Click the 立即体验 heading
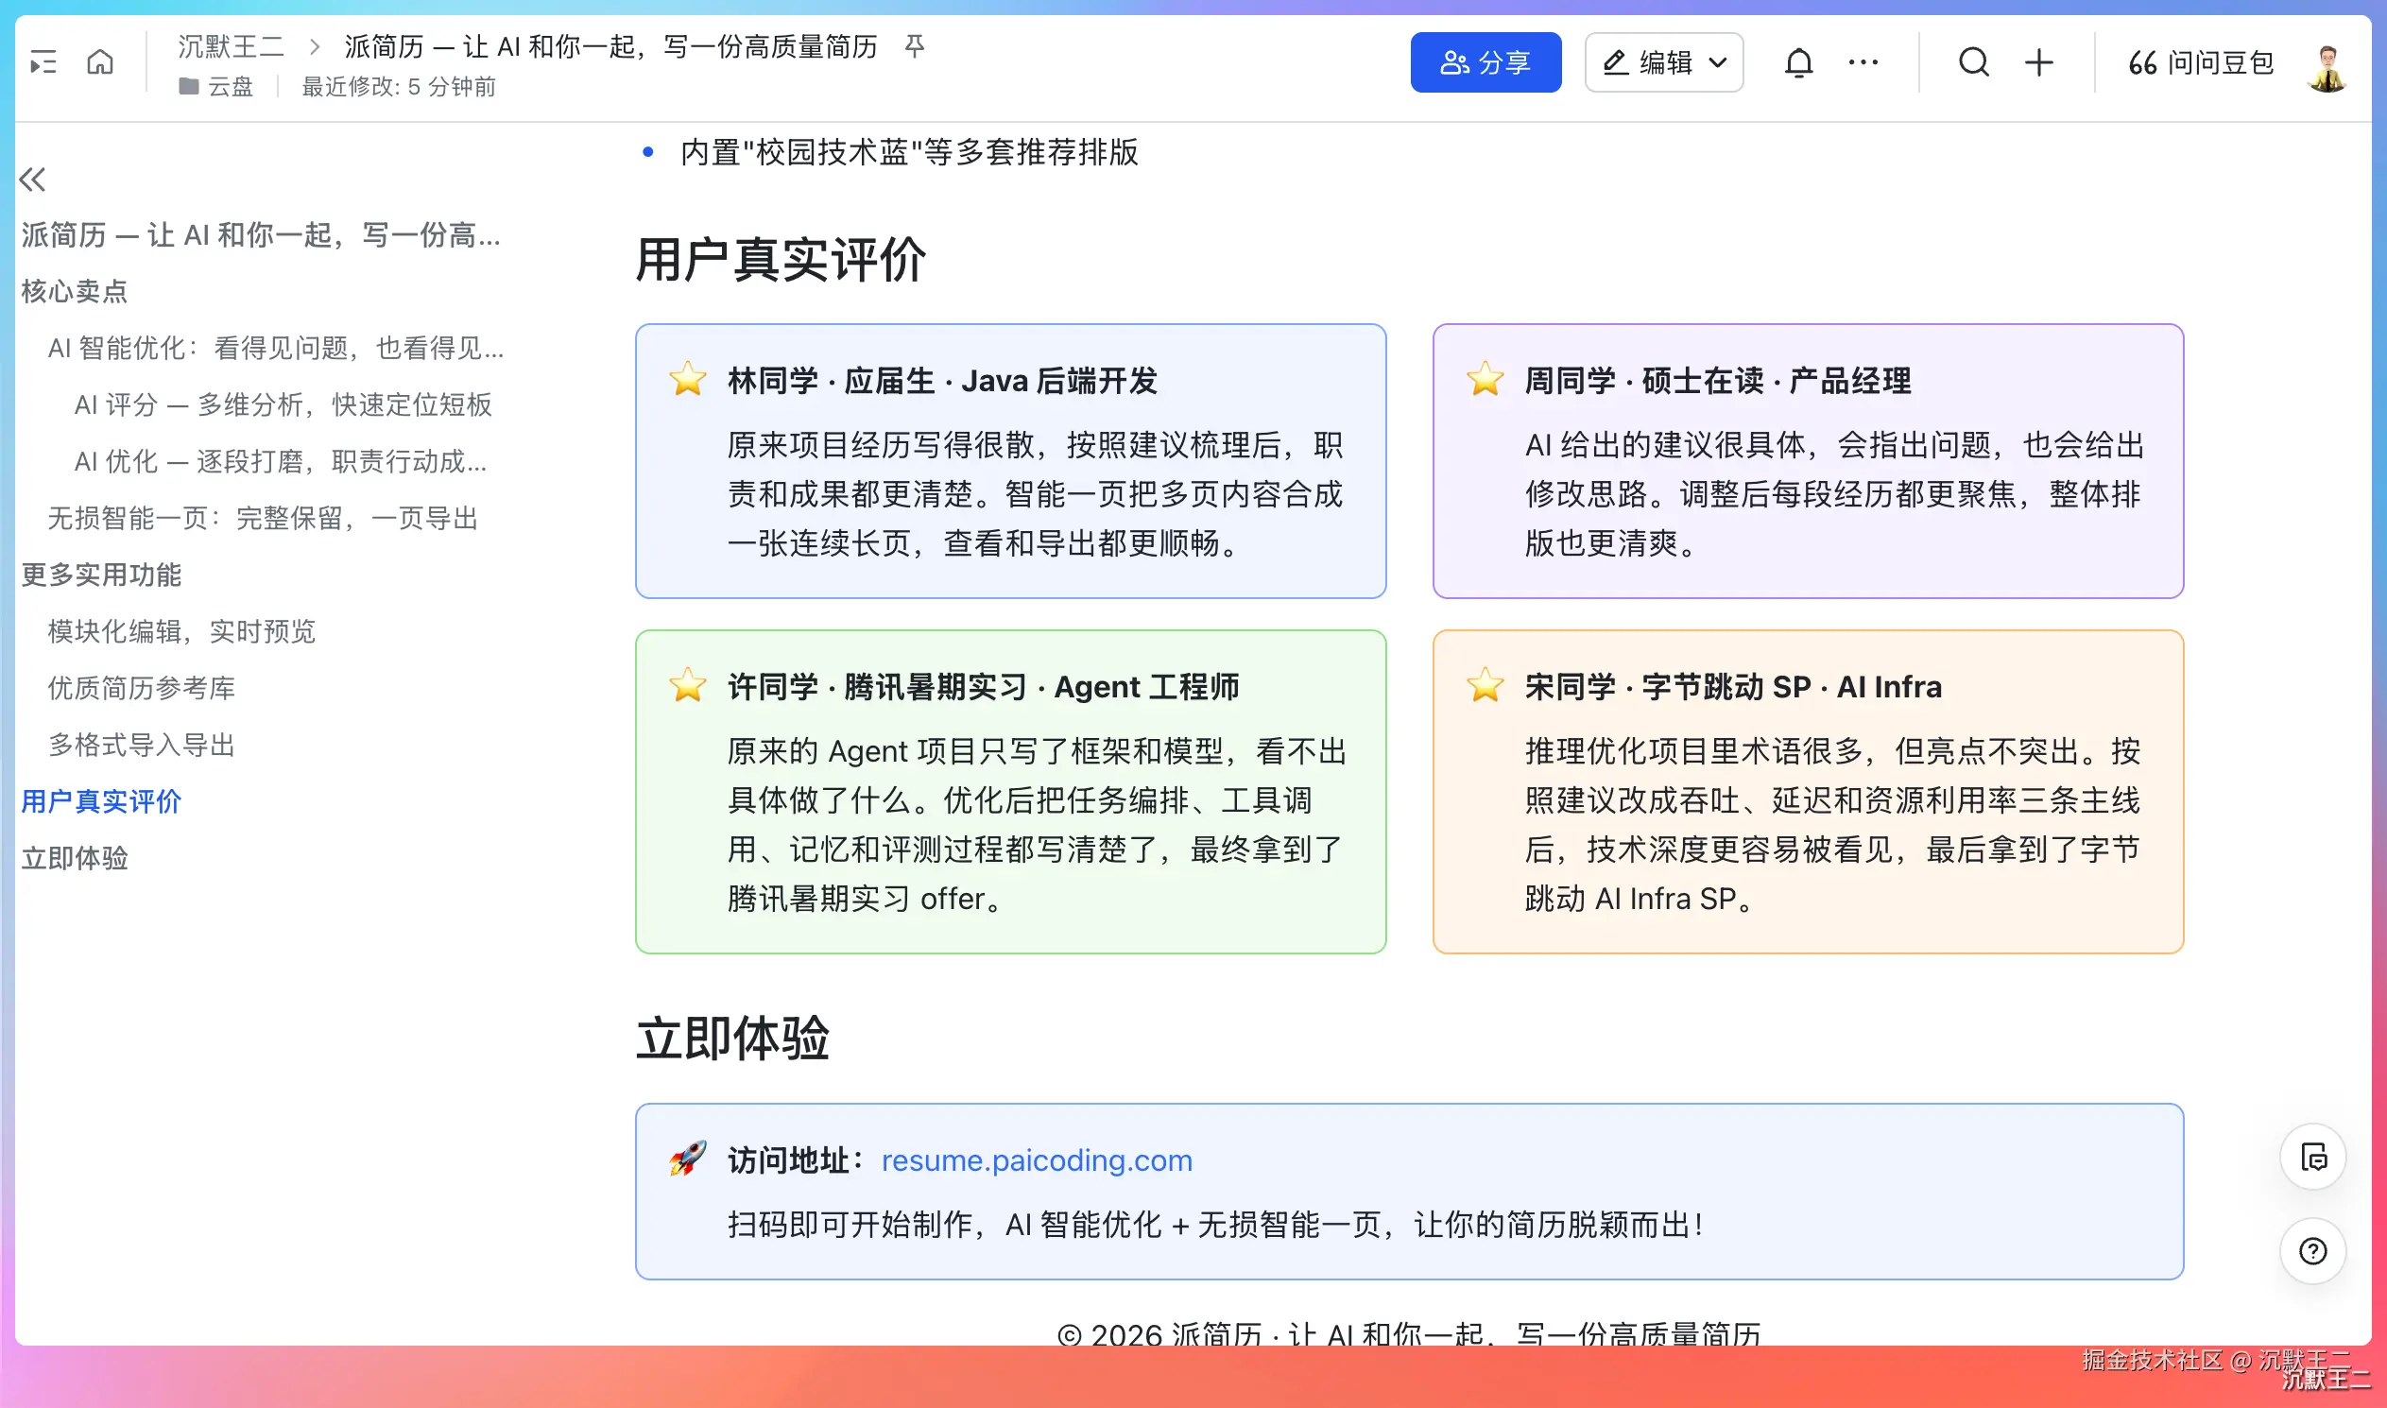Viewport: 2387px width, 1408px height. point(732,1038)
